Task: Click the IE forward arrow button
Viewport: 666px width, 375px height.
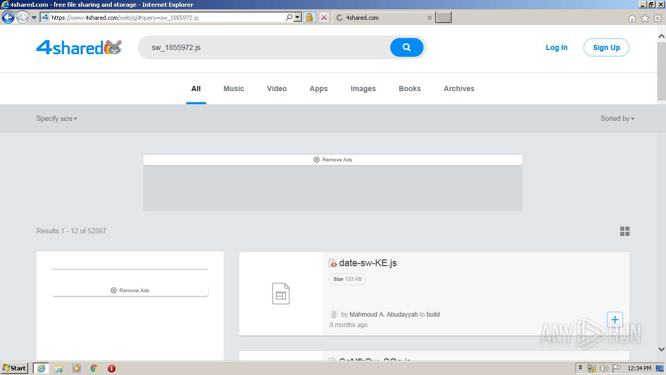Action: 22,18
